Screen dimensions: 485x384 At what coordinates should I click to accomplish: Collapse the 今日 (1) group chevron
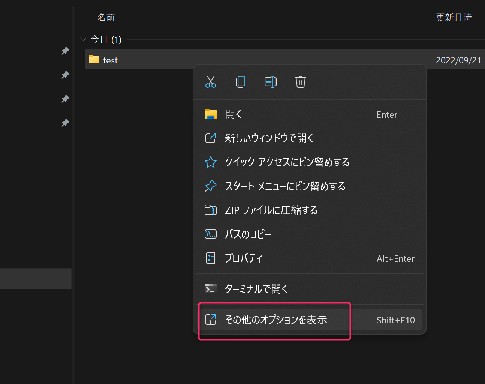tap(83, 39)
